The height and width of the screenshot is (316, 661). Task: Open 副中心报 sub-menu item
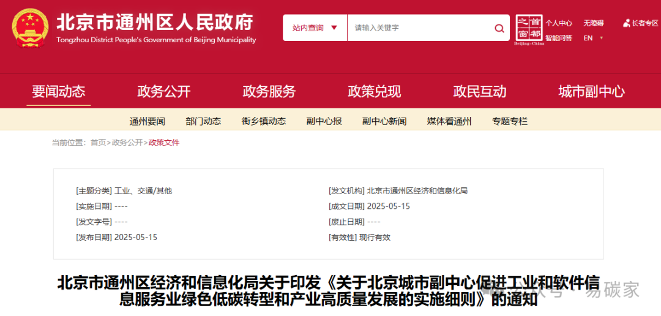(324, 121)
